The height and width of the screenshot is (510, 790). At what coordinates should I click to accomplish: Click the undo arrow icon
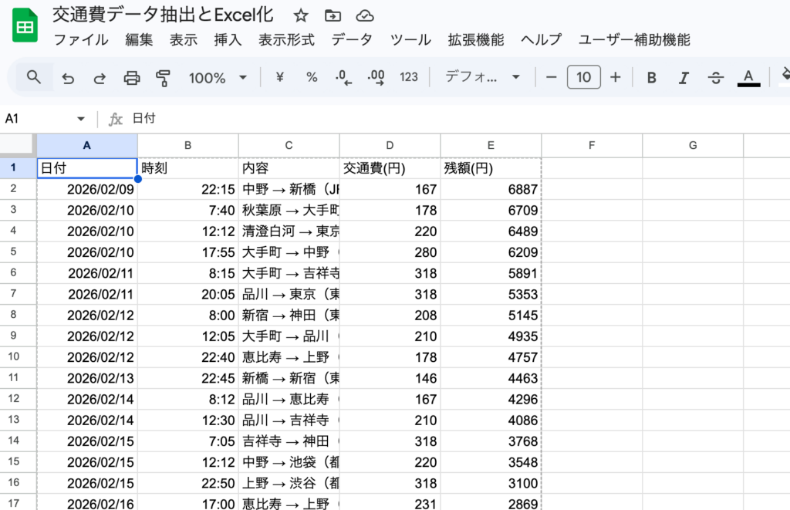point(68,77)
